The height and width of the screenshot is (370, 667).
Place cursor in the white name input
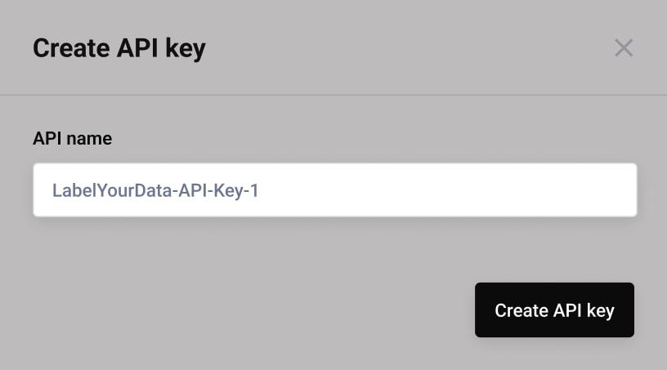click(334, 190)
